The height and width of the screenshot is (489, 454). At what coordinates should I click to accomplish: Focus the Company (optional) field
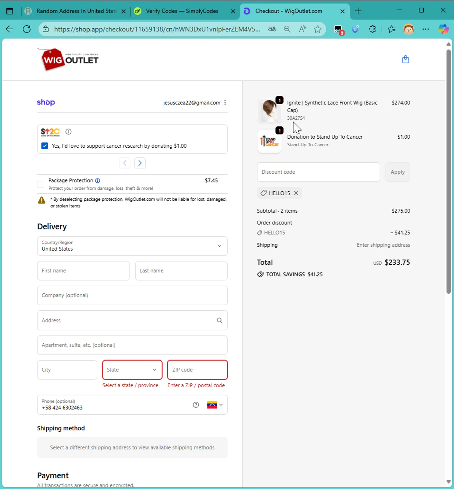click(132, 295)
